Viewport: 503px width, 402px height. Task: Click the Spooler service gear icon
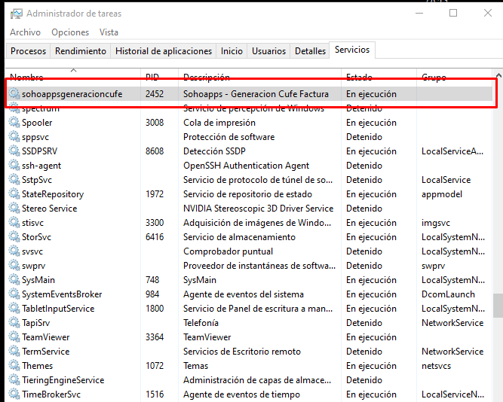(14, 123)
